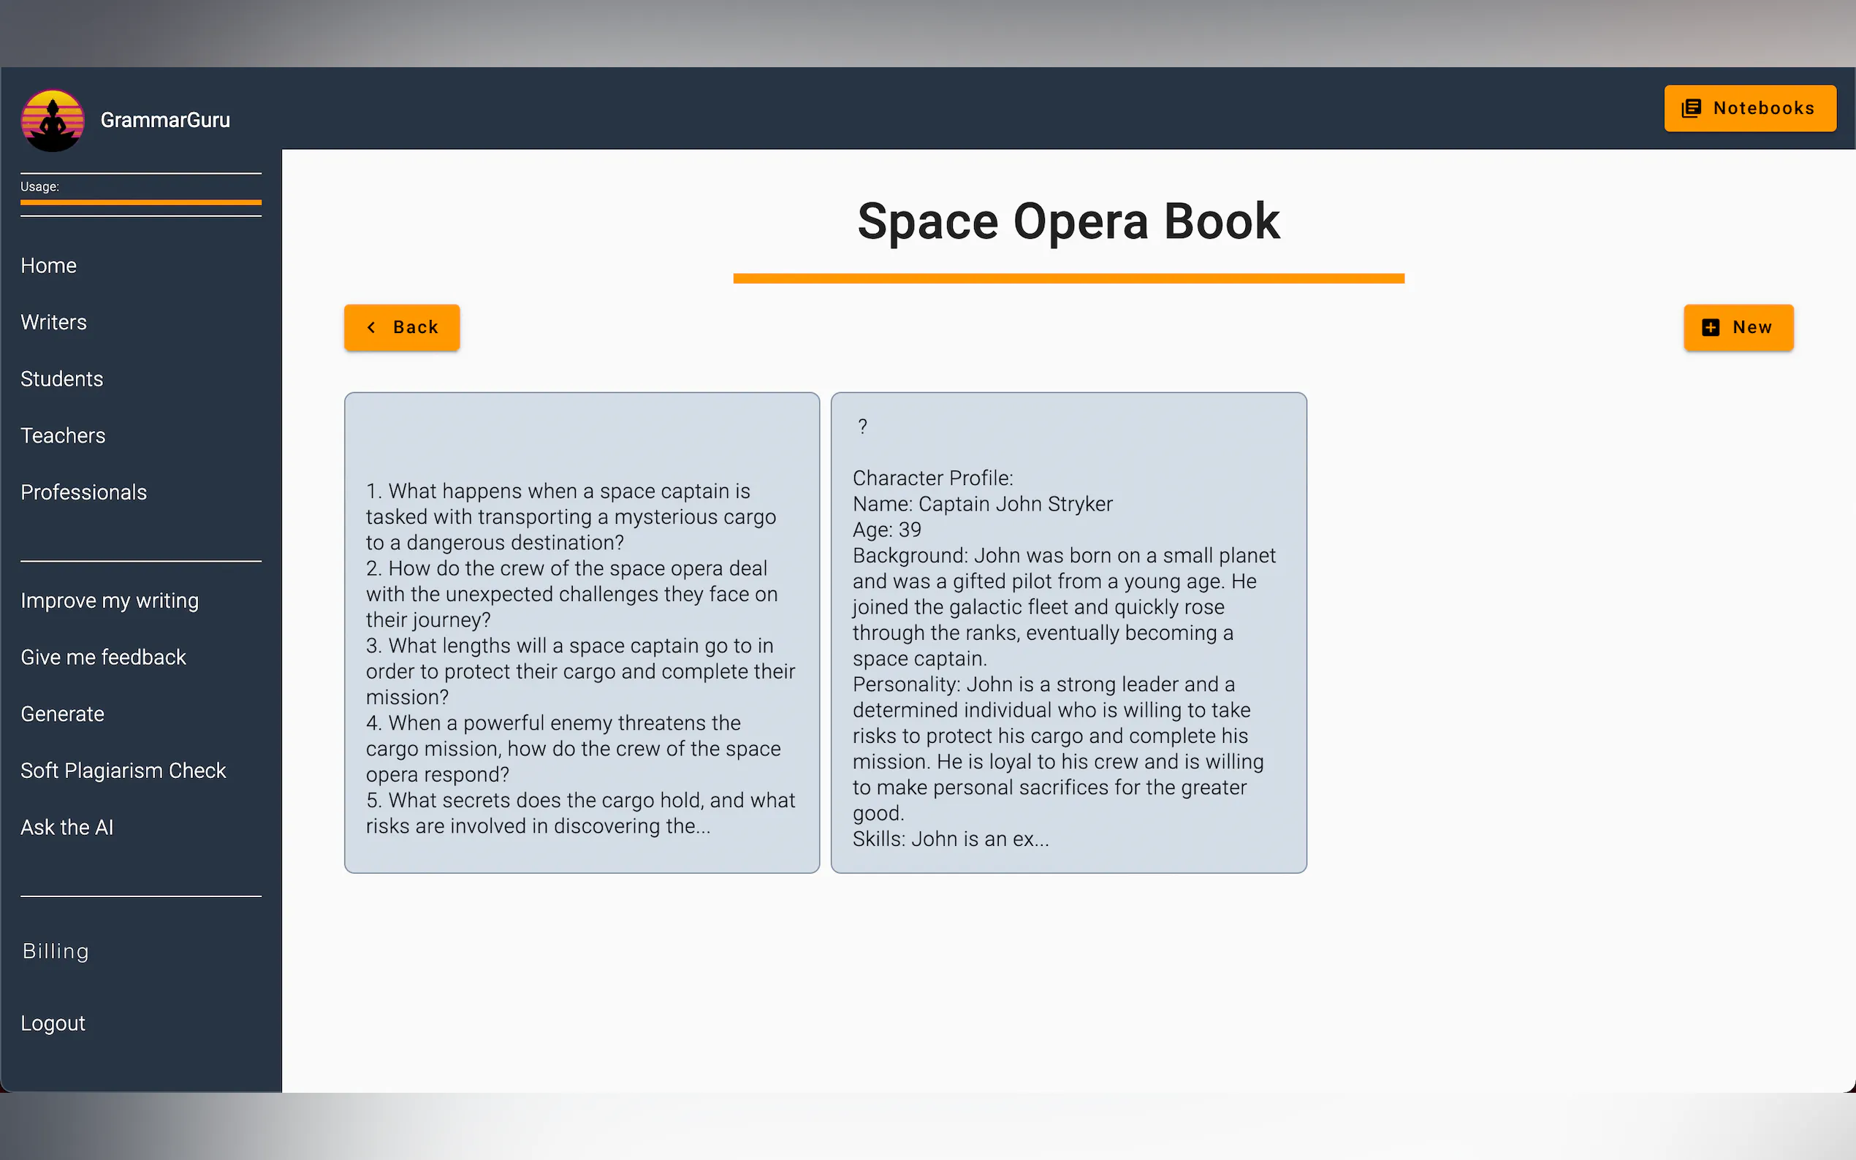Open the Writers section

[54, 322]
